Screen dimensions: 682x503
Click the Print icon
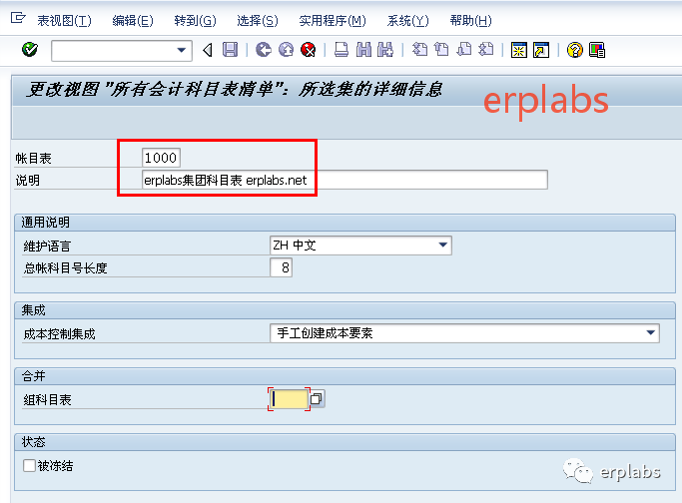pyautogui.click(x=341, y=50)
